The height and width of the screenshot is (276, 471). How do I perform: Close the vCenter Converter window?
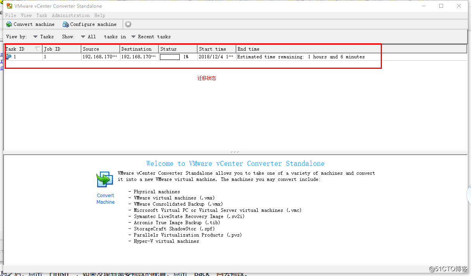tap(459, 6)
